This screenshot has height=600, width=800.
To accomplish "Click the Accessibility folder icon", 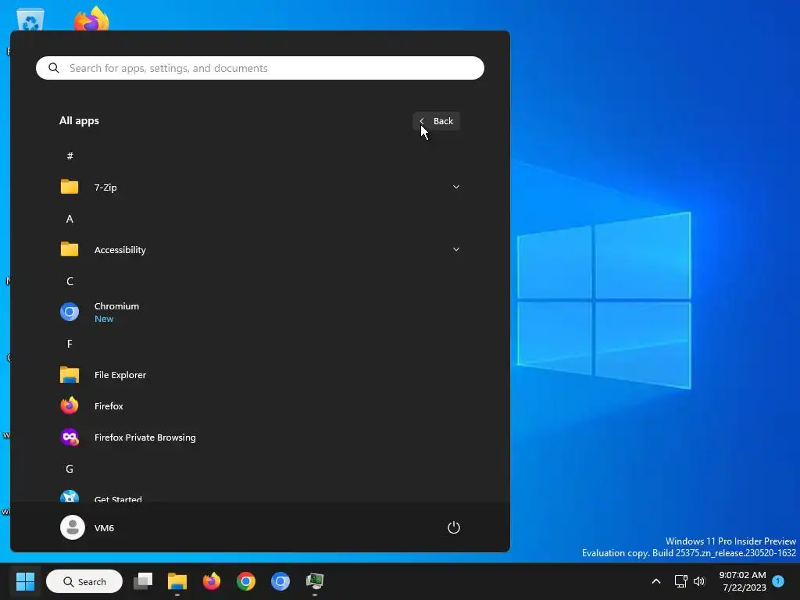I will (x=70, y=249).
